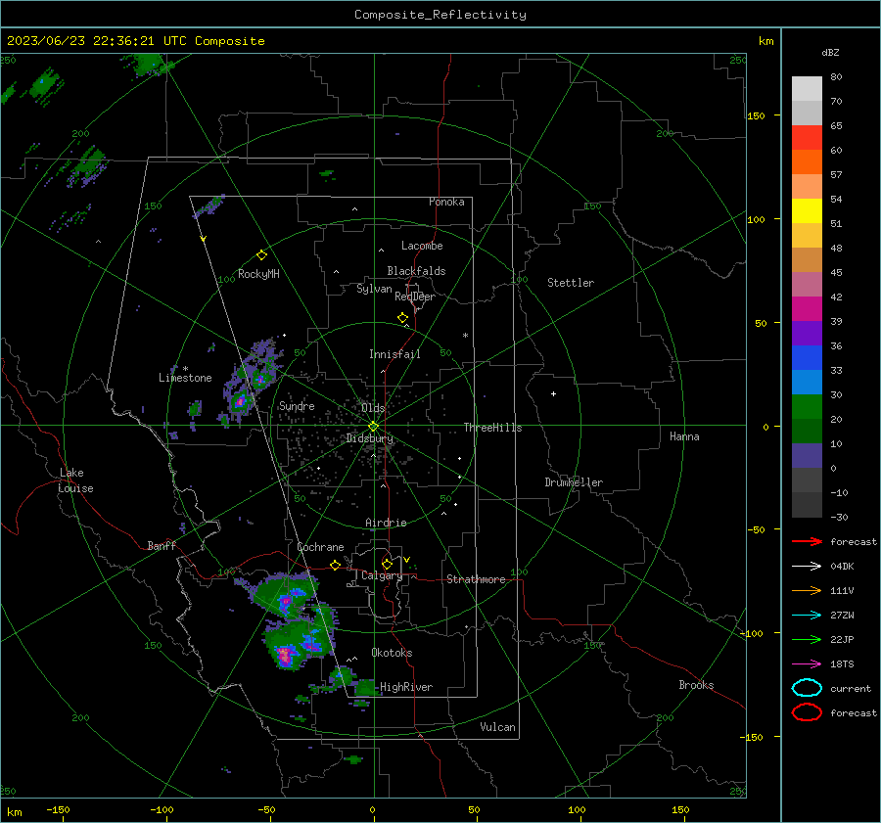Click the Strathmore label

(476, 579)
